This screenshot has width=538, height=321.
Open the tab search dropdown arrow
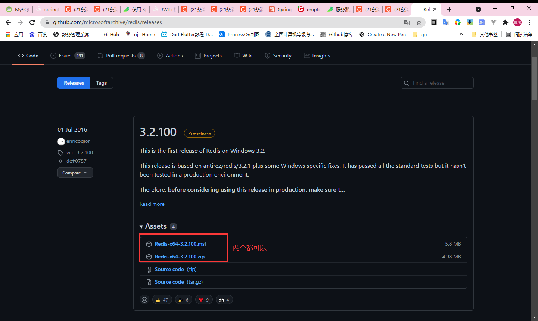[x=478, y=9]
